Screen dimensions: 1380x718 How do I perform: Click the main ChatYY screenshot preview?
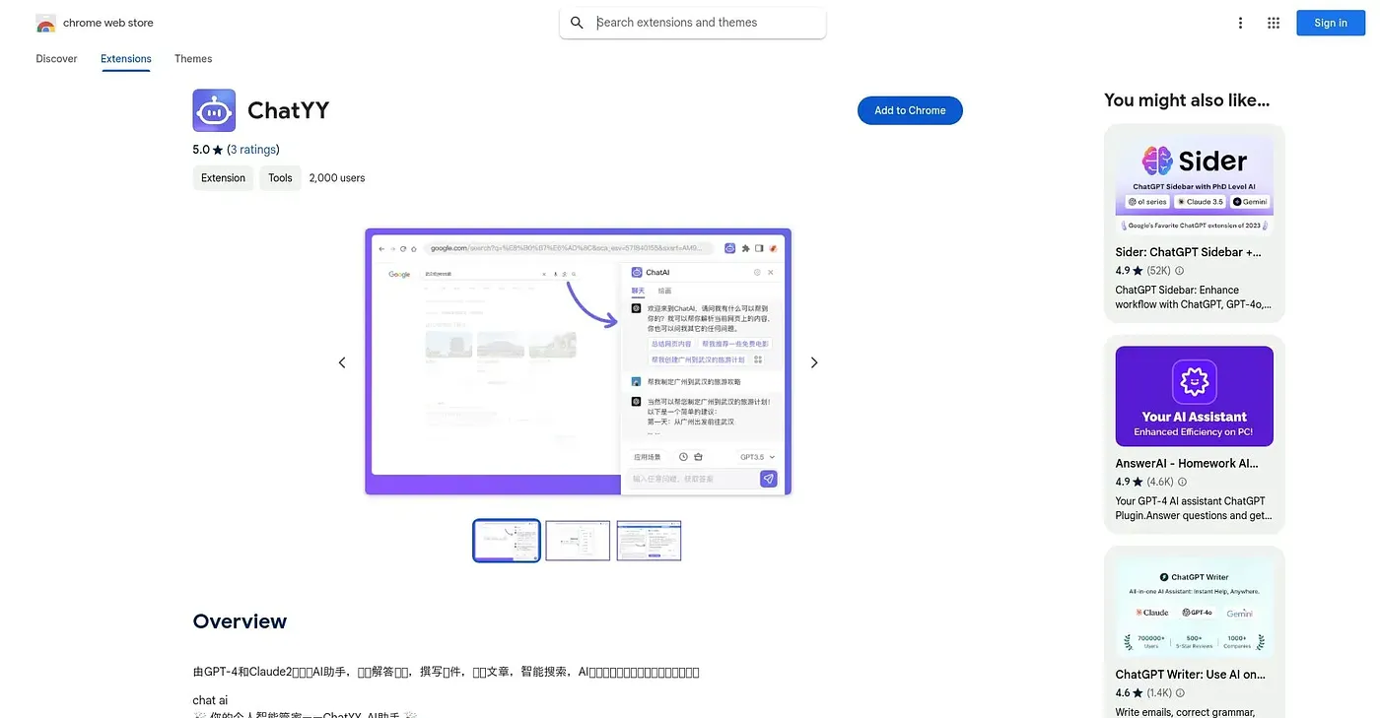tap(578, 361)
